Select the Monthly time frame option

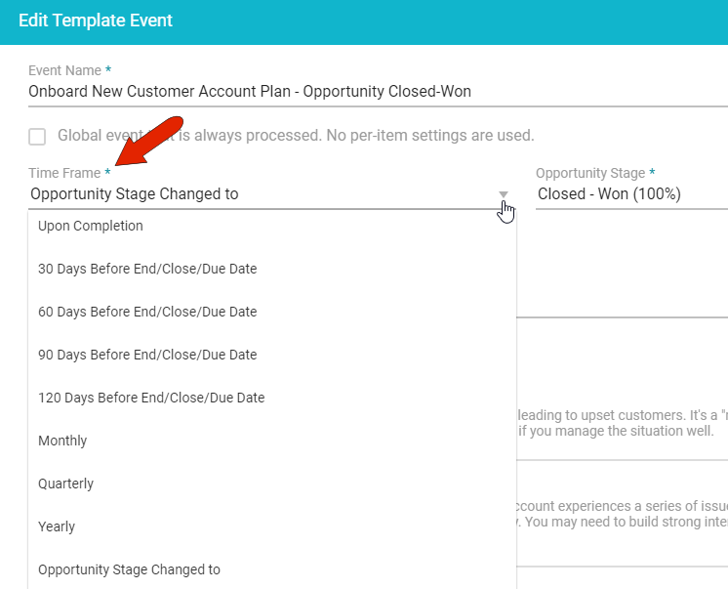click(62, 441)
